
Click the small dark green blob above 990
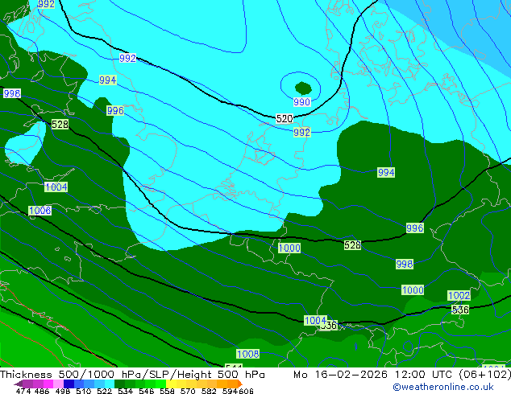[x=303, y=88]
